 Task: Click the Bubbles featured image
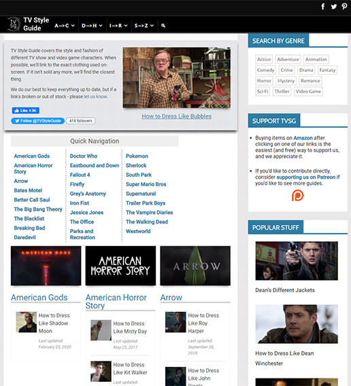click(x=176, y=77)
